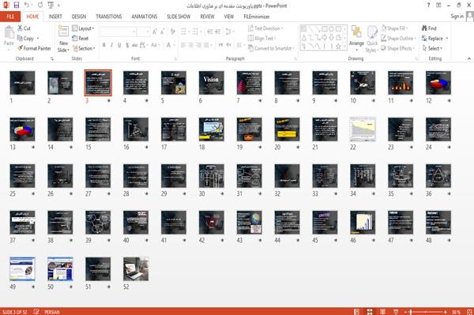The width and height of the screenshot is (474, 315).
Task: Toggle Italic formatting
Action: point(111,45)
